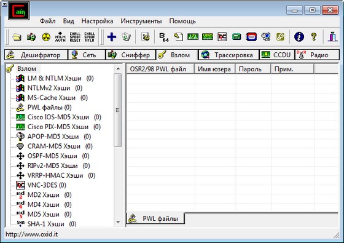
Task: Click the recycle bin remove icon
Action: point(126,37)
